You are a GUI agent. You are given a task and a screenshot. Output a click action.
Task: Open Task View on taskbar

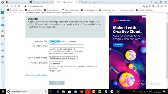51,92
